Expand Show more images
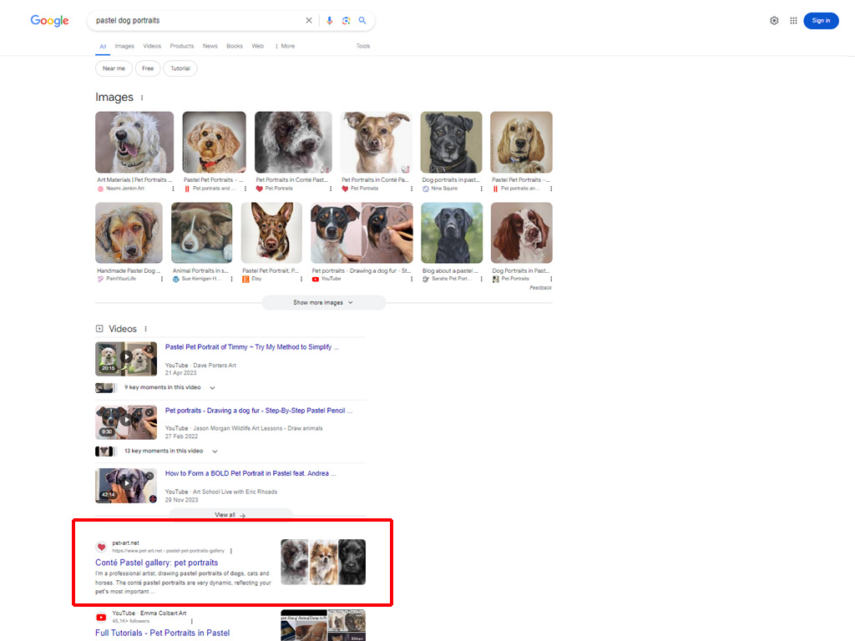855x641 pixels. tap(323, 303)
